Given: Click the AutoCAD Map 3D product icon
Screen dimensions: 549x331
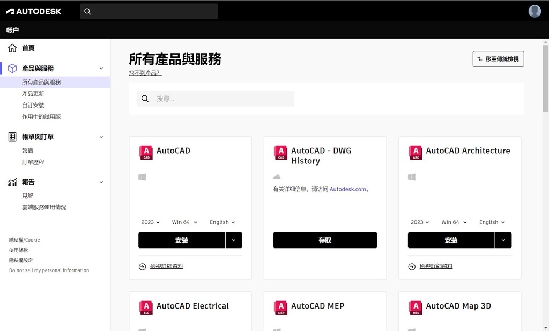Looking at the screenshot, I should coord(416,308).
